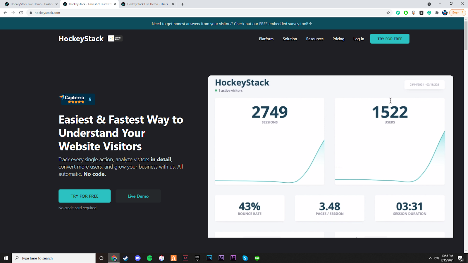The image size is (468, 263).
Task: Open the Platform menu
Action: pyautogui.click(x=266, y=39)
